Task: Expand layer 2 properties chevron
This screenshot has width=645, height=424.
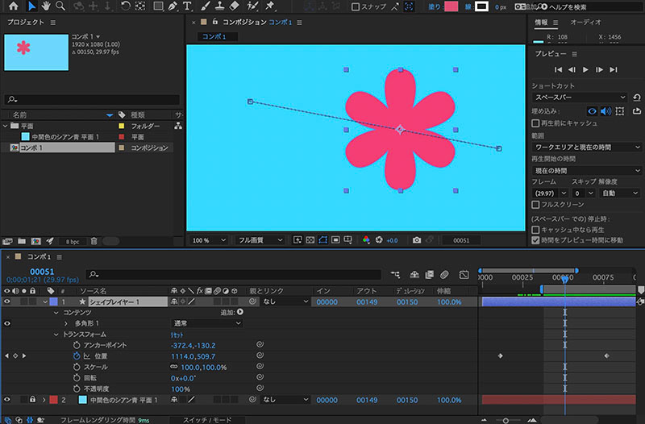Action: [x=44, y=400]
